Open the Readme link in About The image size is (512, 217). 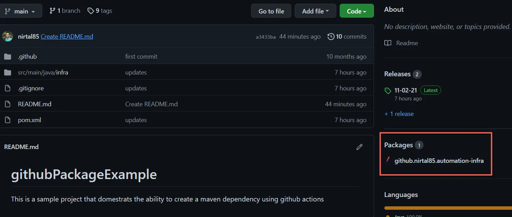pos(407,43)
